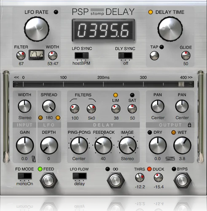Click the right ruler scroll arrows
Viewport: 207px width, 211px height.
tap(190, 77)
